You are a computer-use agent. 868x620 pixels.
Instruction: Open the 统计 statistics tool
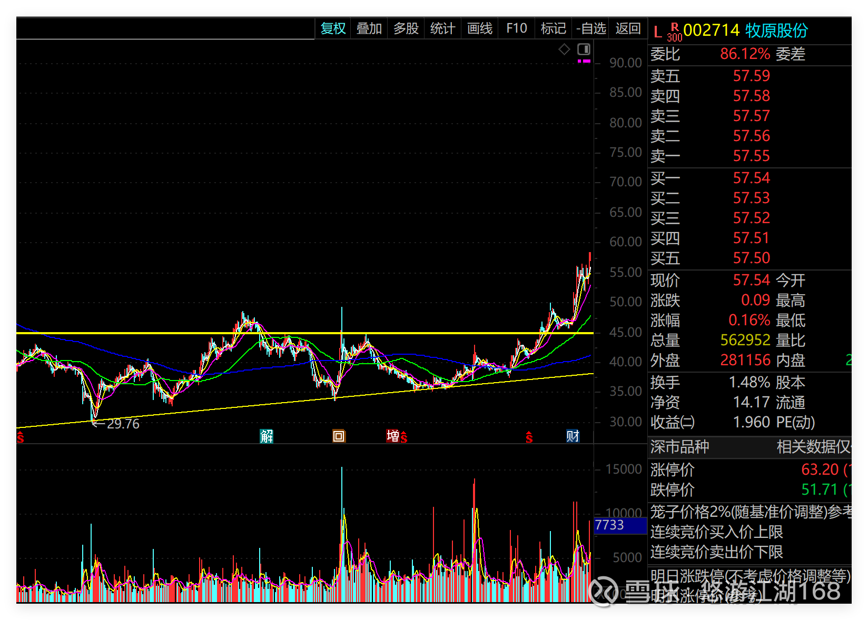pyautogui.click(x=442, y=28)
